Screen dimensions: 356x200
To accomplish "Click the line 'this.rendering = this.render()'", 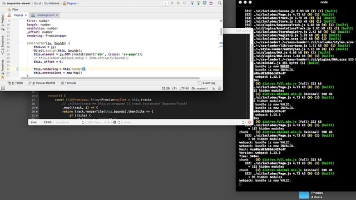I will tap(60, 69).
